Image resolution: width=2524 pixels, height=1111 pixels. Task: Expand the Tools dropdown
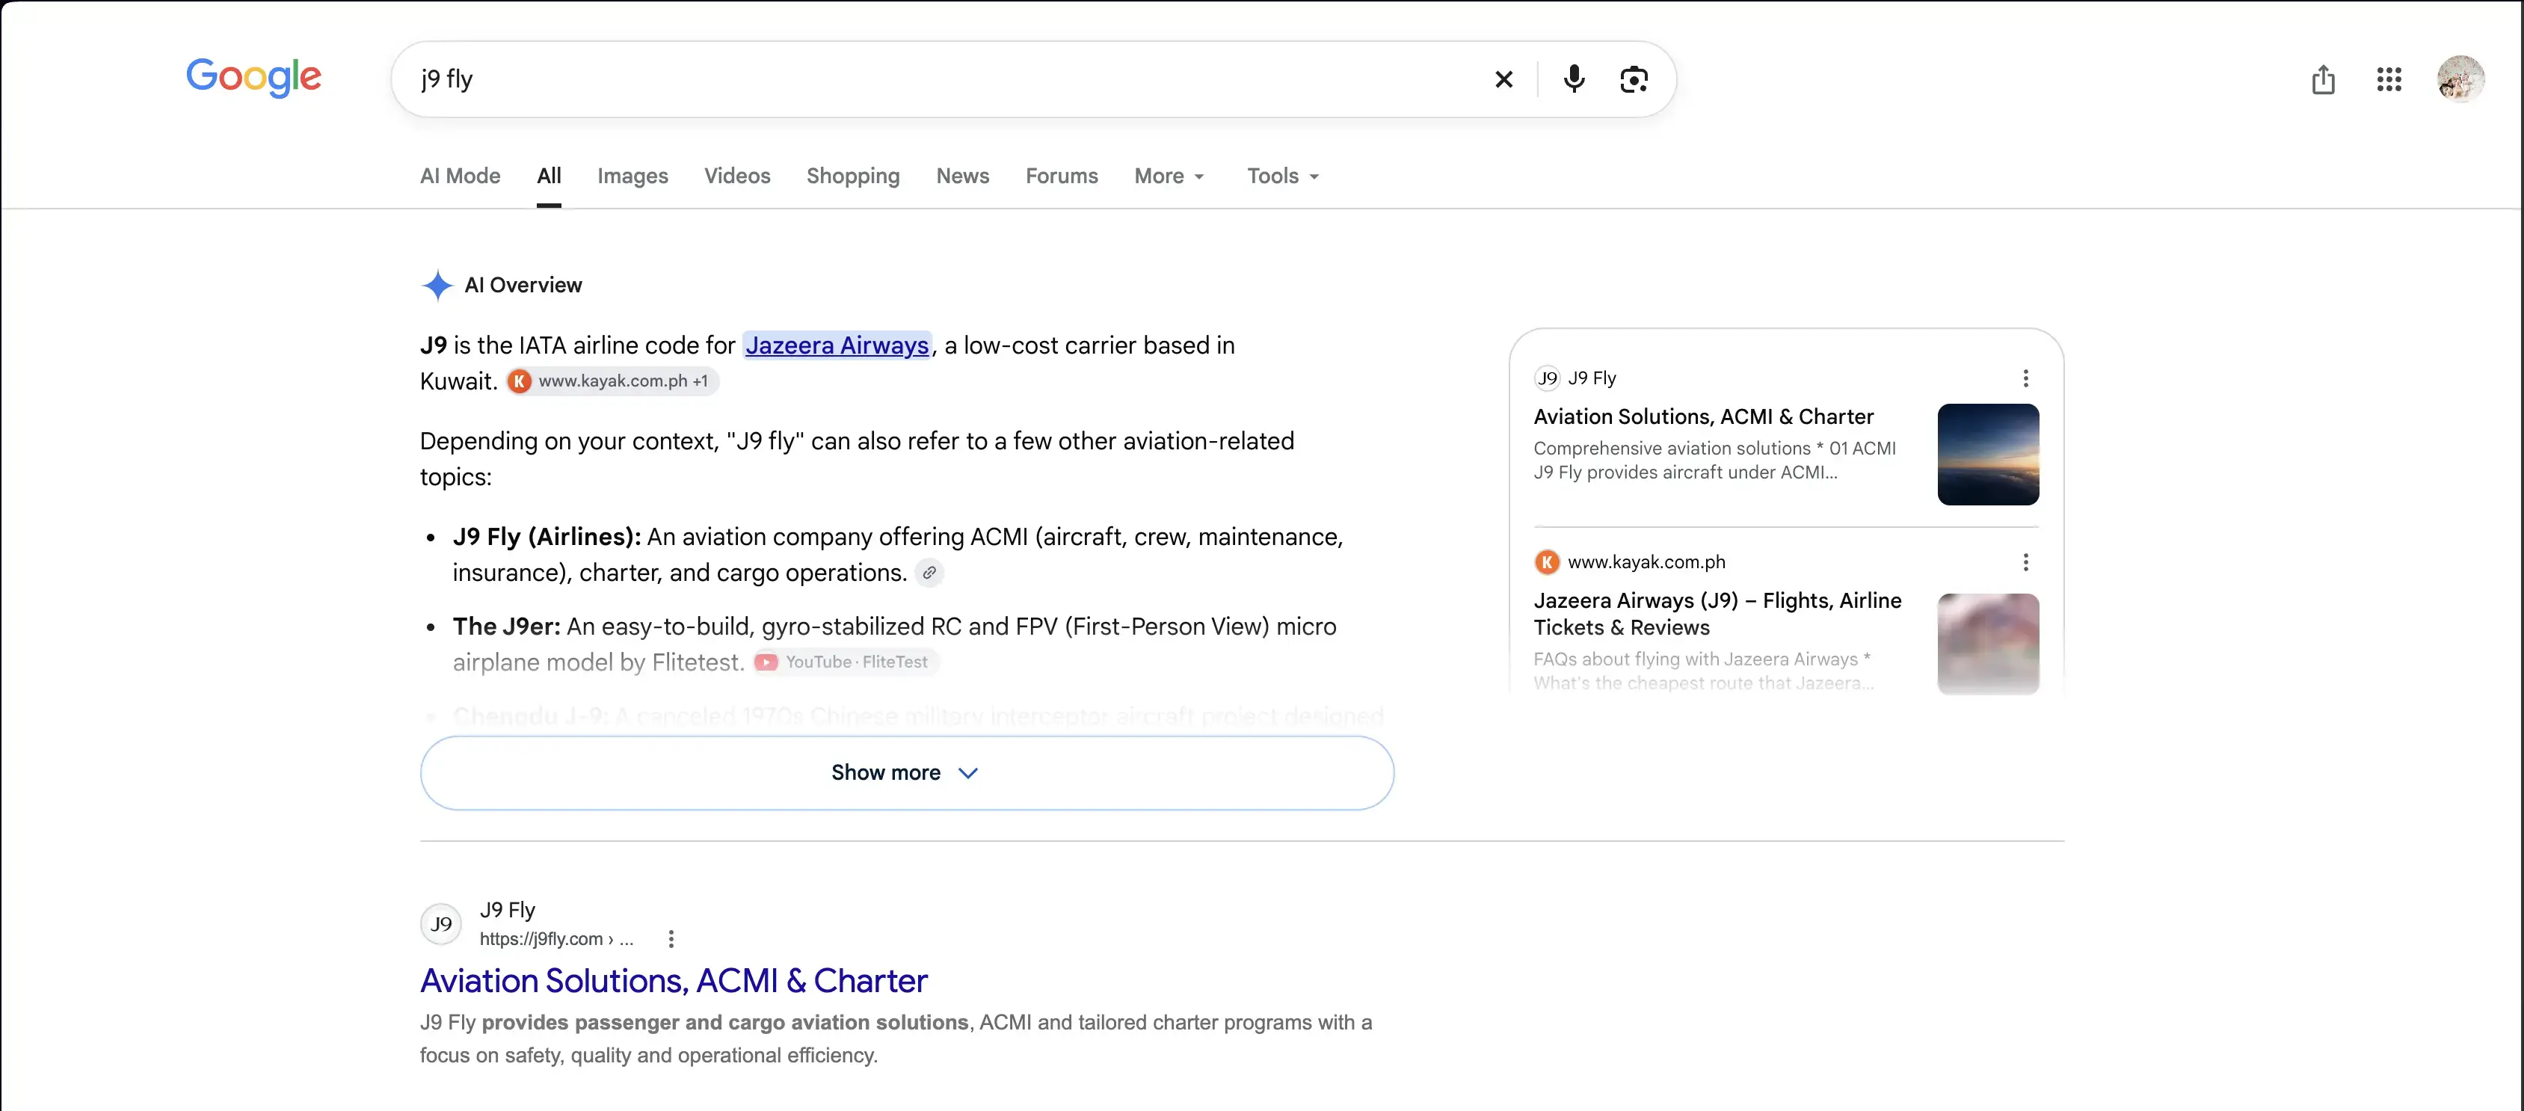pyautogui.click(x=1283, y=176)
